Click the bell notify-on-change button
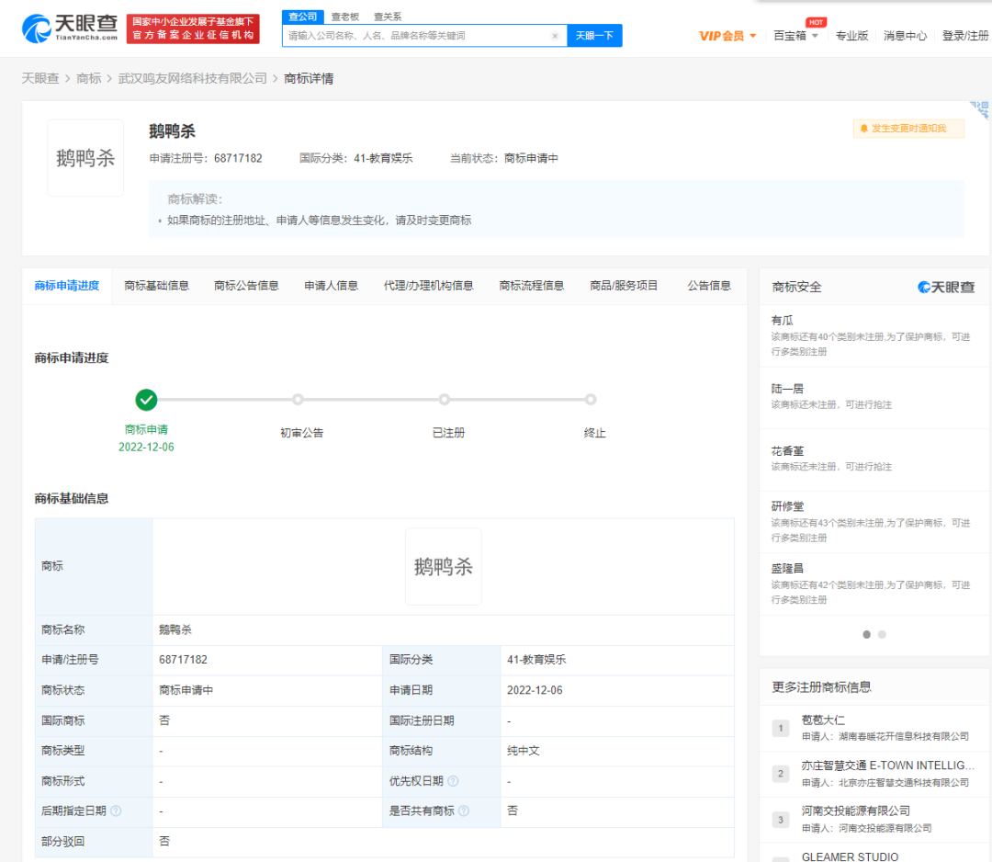The height and width of the screenshot is (862, 992). point(908,129)
